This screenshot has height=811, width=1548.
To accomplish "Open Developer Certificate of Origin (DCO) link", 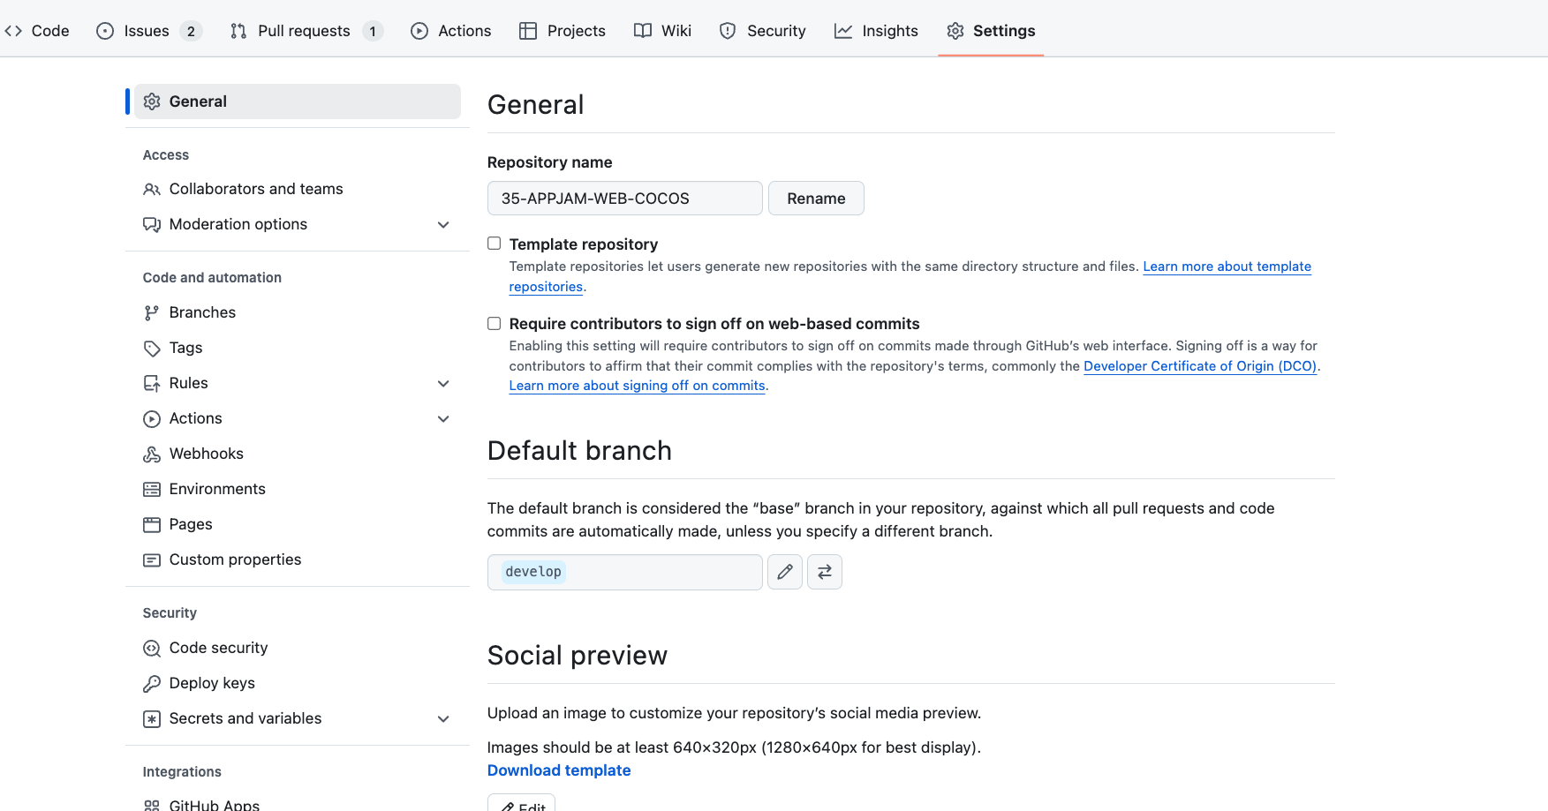I will pos(1200,366).
